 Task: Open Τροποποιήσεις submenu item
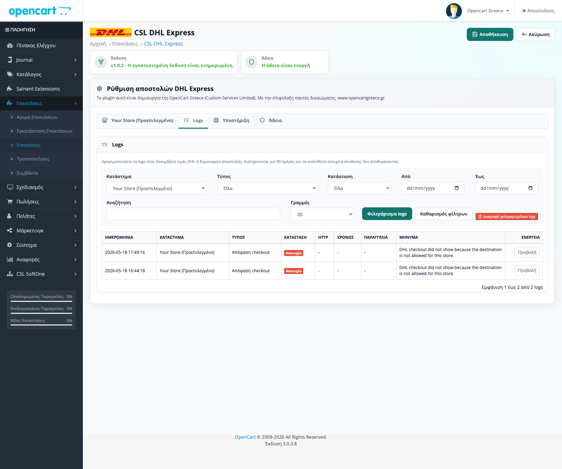tap(33, 159)
